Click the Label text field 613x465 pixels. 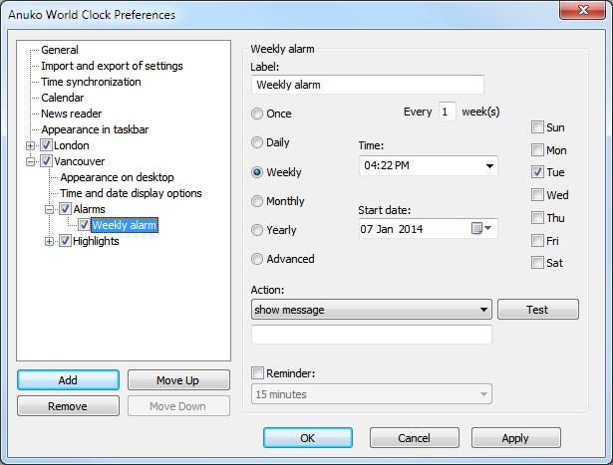click(367, 86)
